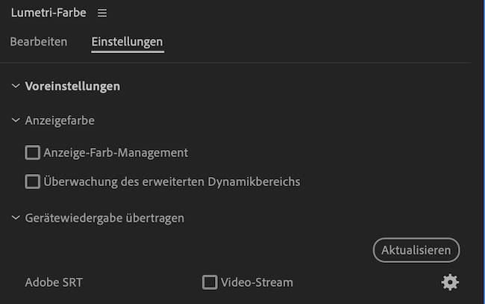This screenshot has height=304, width=485.
Task: Select the Adobe SRT device label
Action: (54, 282)
